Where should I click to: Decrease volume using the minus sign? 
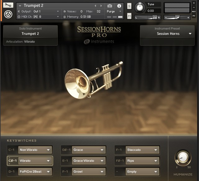[x=166, y=17]
